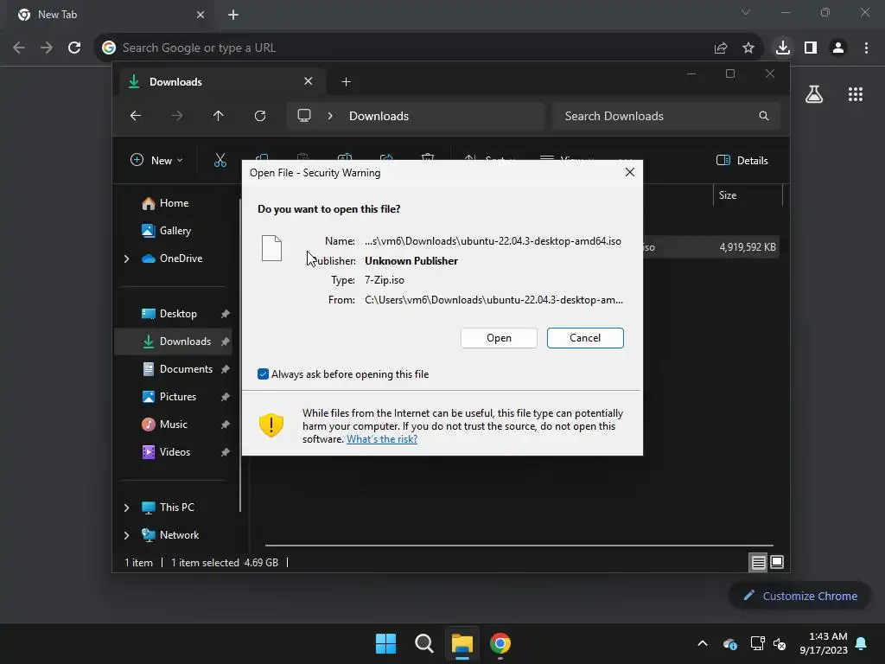Switch to details list view icon

point(758,562)
